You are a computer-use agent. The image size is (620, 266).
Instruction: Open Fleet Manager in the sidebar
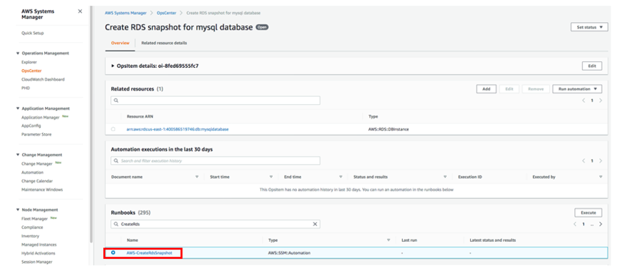[x=35, y=218]
